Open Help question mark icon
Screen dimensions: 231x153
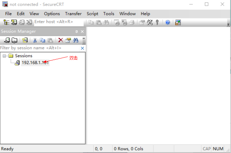click(168, 23)
